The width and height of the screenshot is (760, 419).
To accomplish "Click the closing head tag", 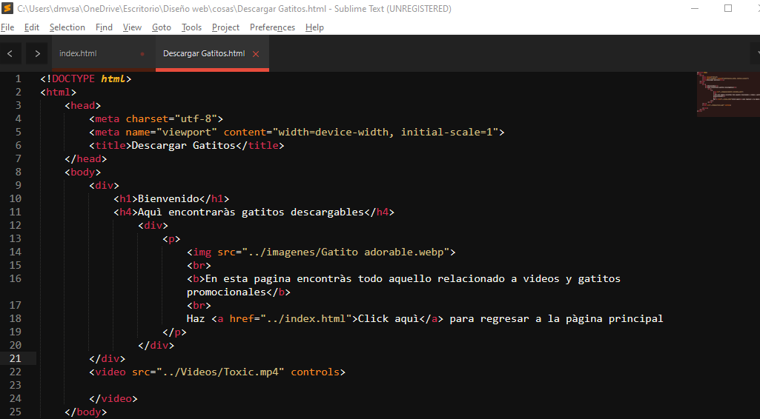I will [86, 158].
